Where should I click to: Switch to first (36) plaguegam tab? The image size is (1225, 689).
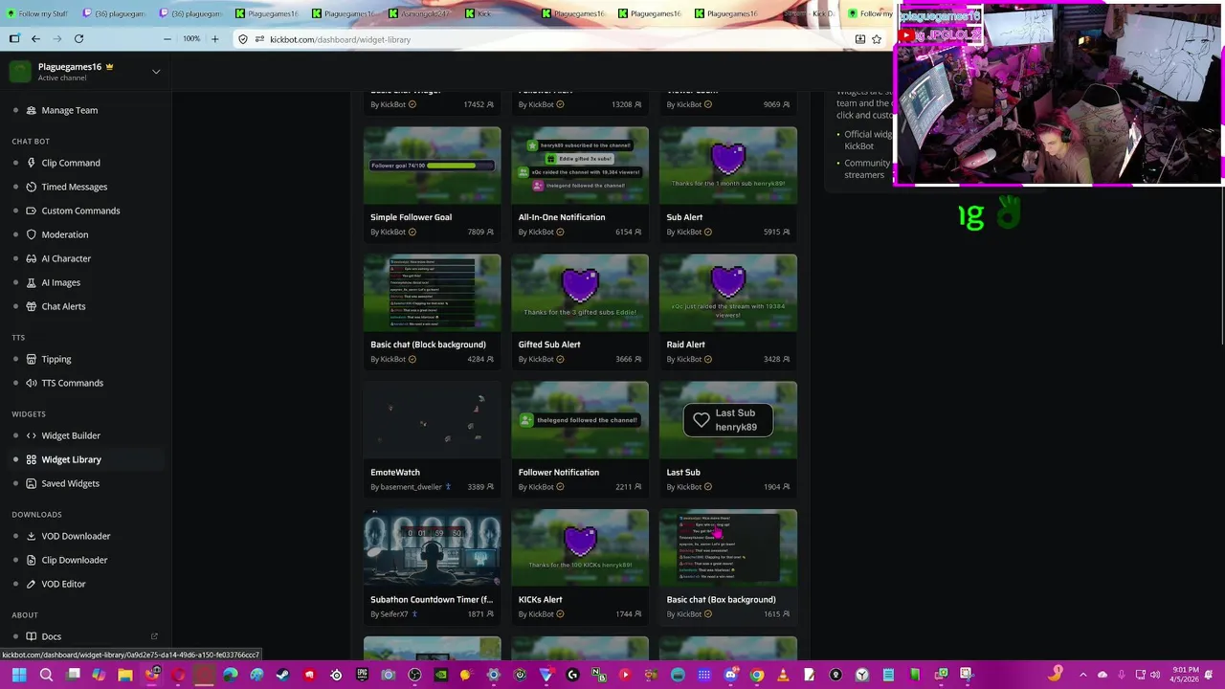[113, 13]
